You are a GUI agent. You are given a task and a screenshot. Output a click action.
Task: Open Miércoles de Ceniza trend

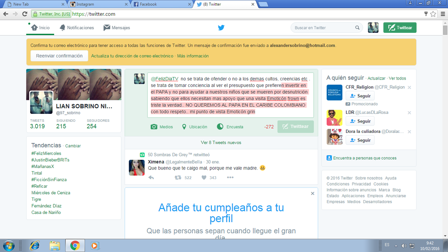point(51,193)
